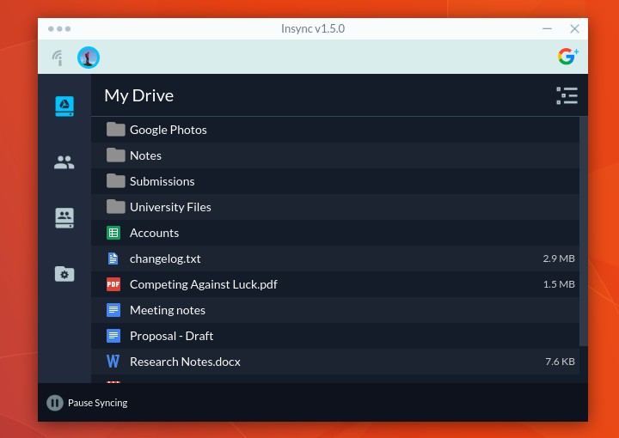The width and height of the screenshot is (619, 438).
Task: Select the Submissions folder name
Action: 162,181
